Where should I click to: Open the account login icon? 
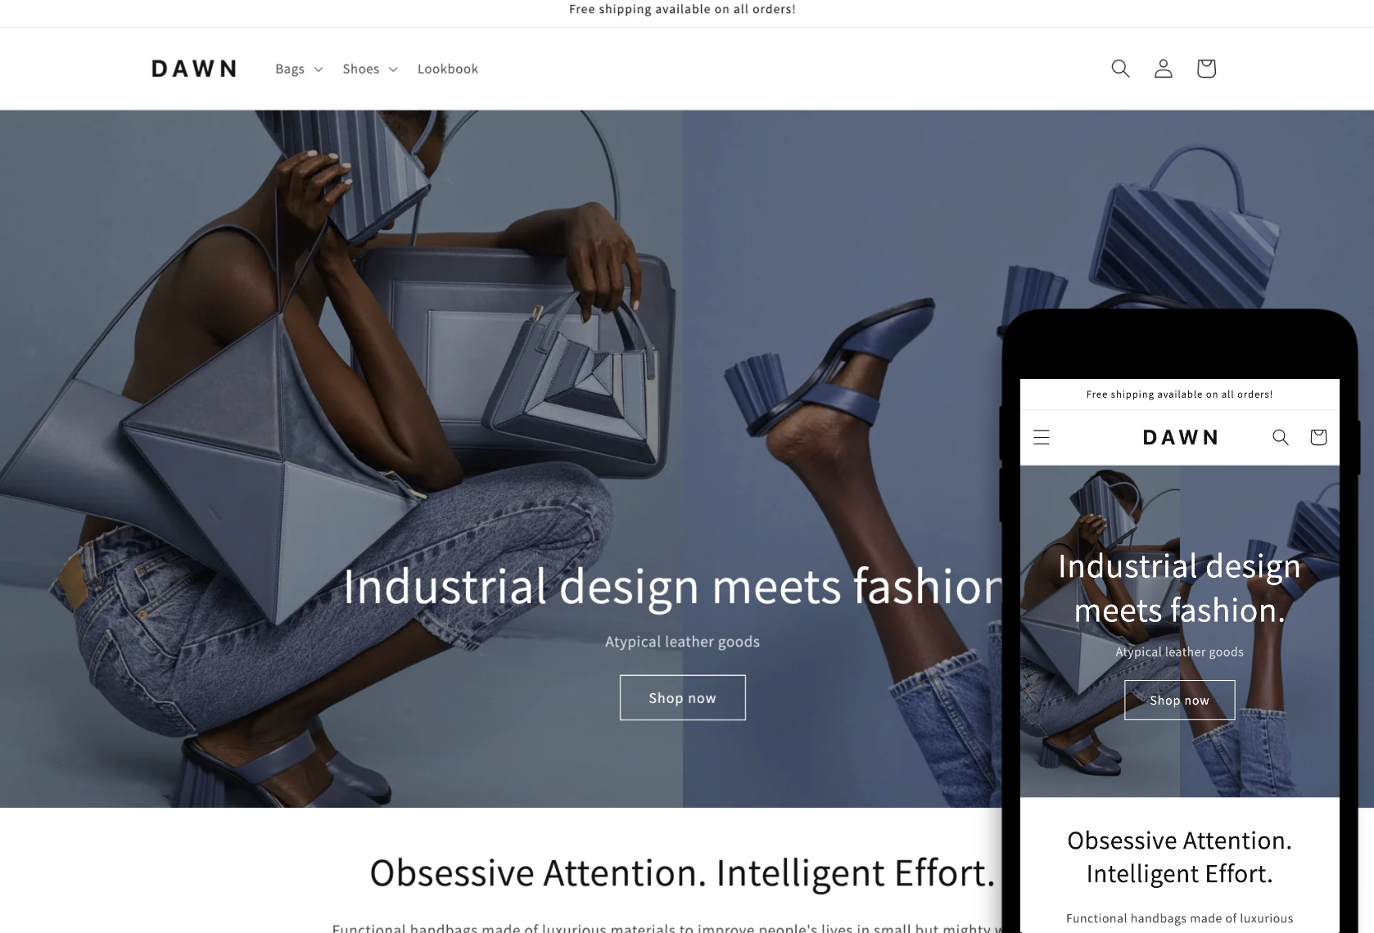pyautogui.click(x=1164, y=69)
